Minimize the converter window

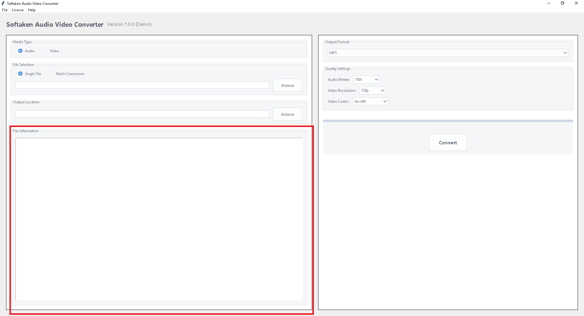pos(549,3)
